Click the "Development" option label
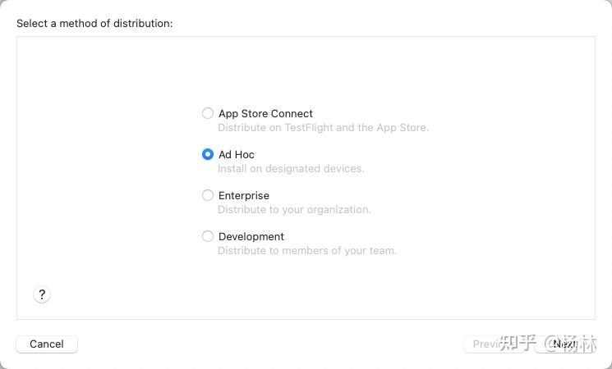This screenshot has height=369, width=612. (251, 236)
